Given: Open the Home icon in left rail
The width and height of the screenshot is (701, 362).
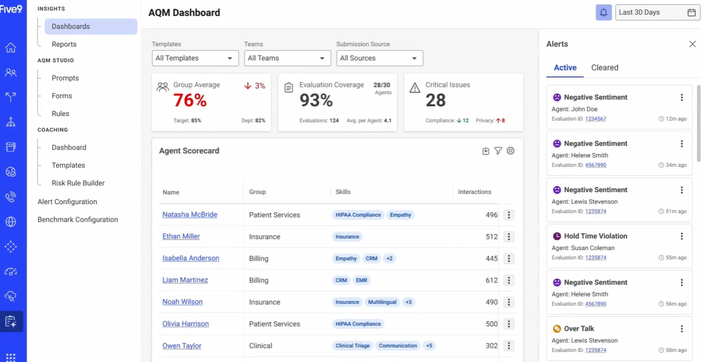Looking at the screenshot, I should pyautogui.click(x=10, y=48).
